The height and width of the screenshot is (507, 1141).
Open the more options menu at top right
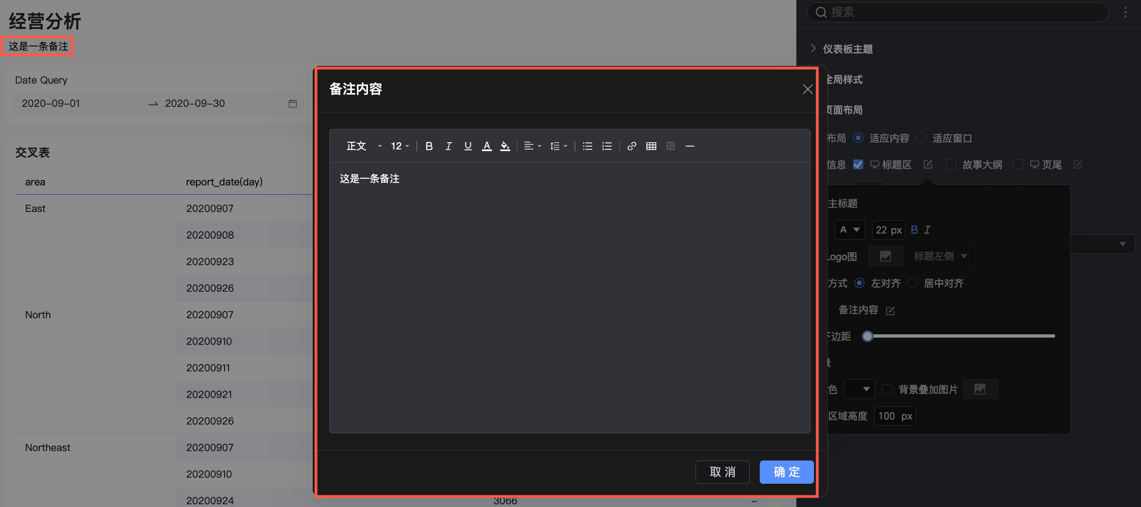(x=1125, y=12)
